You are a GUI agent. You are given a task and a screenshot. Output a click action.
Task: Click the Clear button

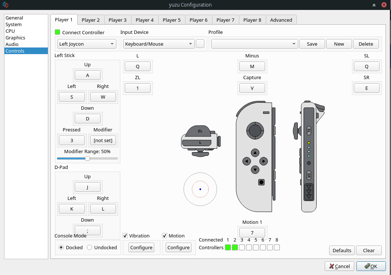[369, 250]
